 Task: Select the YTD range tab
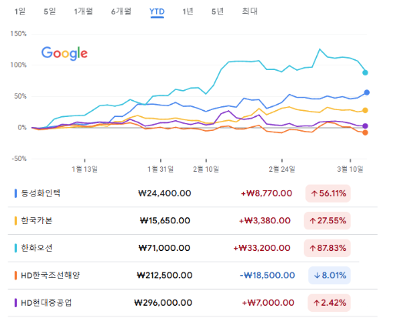[157, 12]
